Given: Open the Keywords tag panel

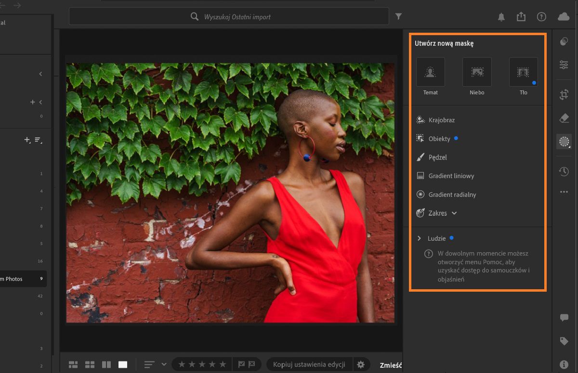Looking at the screenshot, I should [x=564, y=341].
